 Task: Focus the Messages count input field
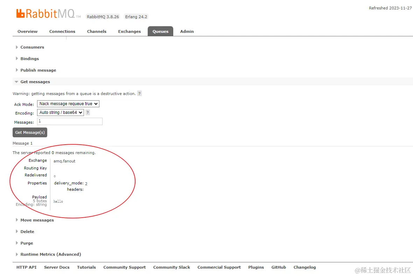(x=70, y=122)
